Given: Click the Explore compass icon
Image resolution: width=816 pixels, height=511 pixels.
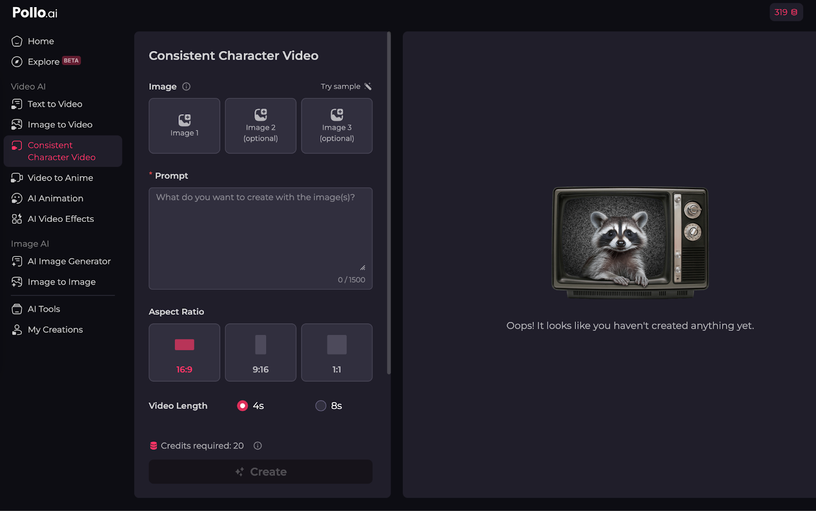Looking at the screenshot, I should point(17,62).
